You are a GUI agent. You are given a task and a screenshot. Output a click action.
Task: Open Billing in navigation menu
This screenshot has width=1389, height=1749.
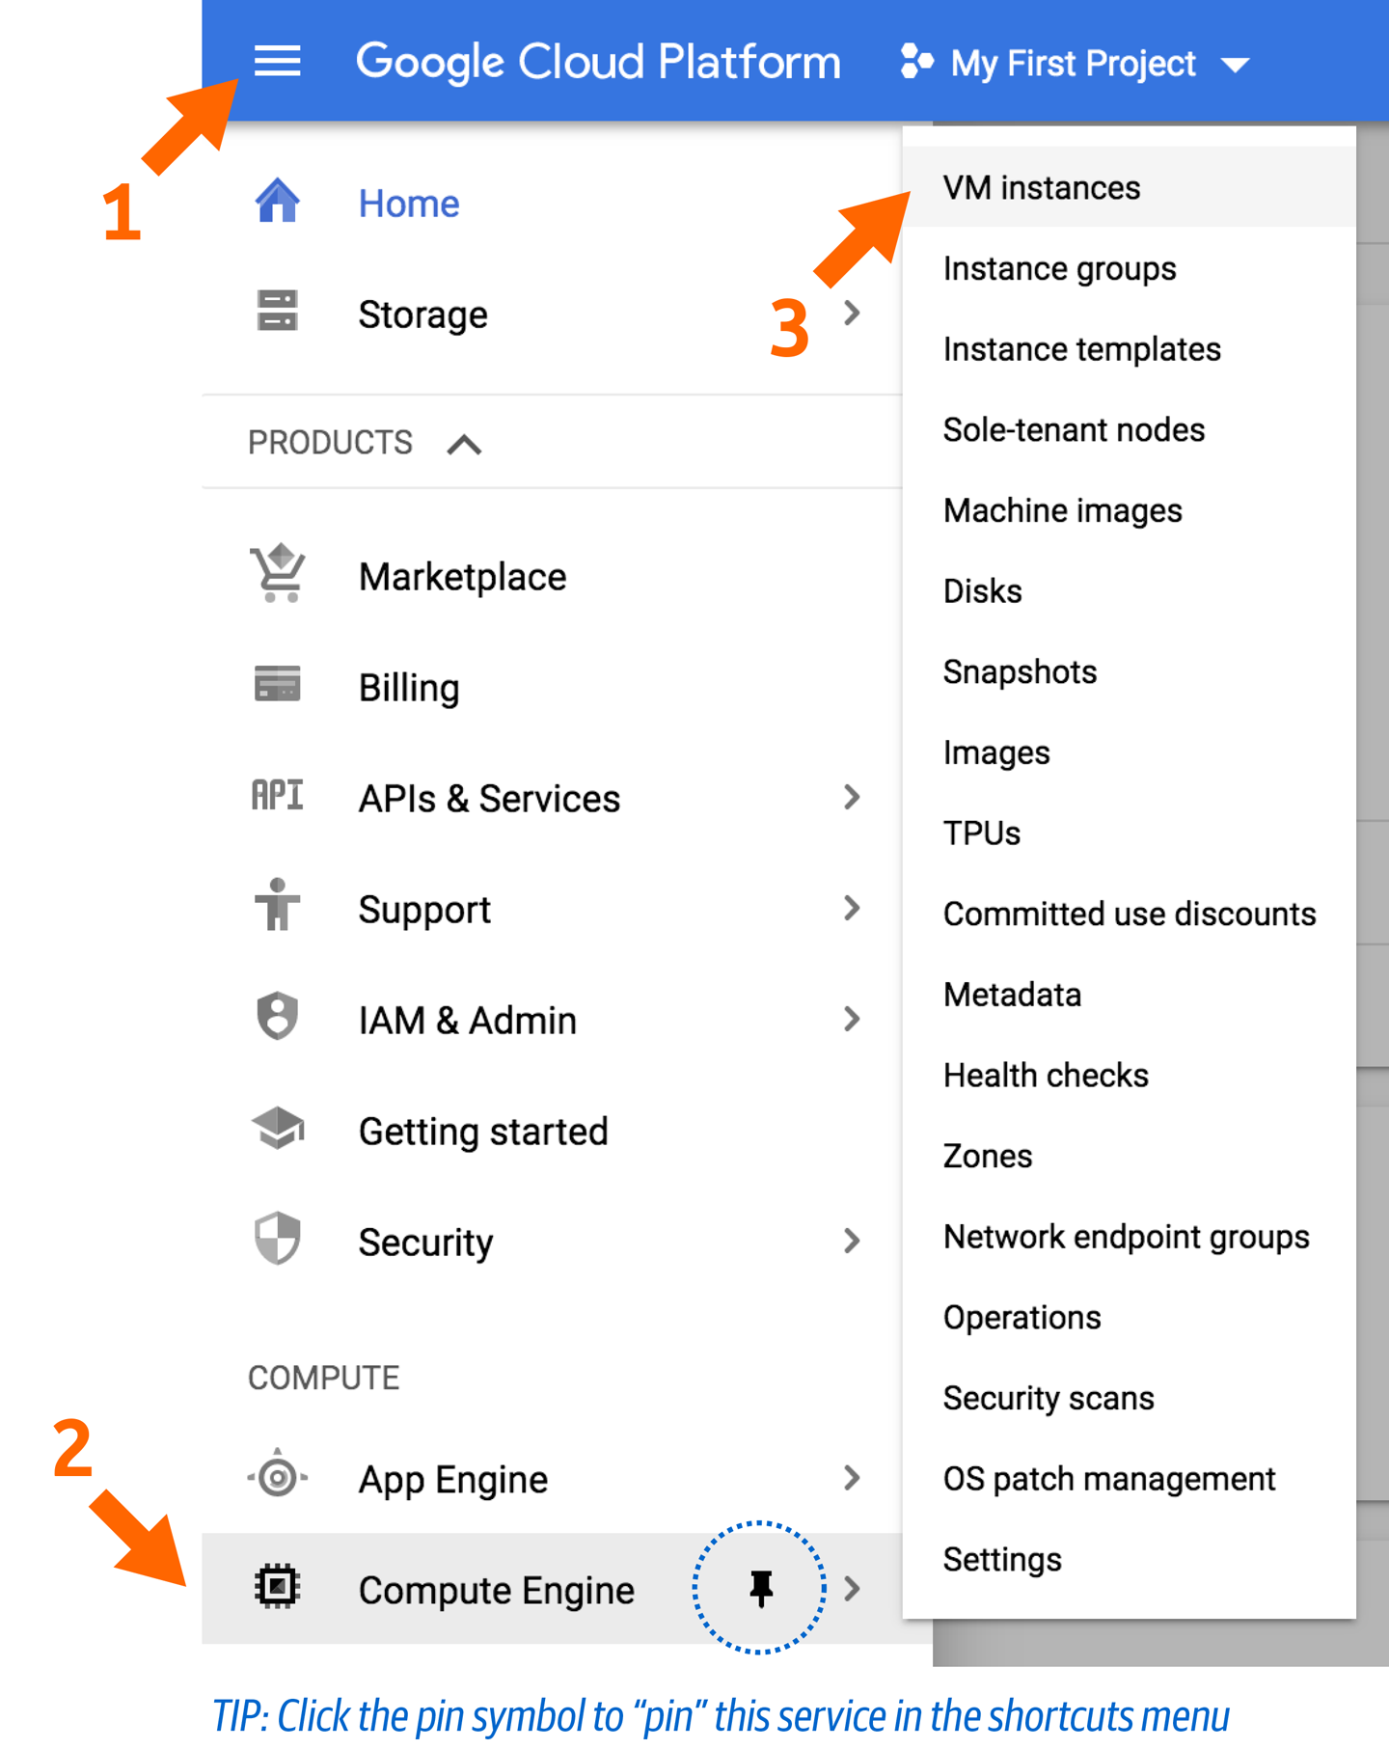(x=409, y=689)
